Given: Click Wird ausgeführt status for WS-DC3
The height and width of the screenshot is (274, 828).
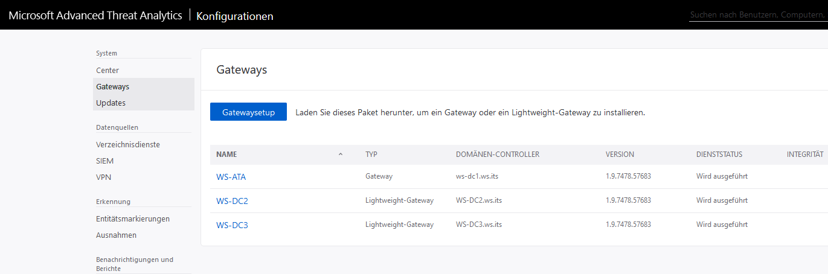Looking at the screenshot, I should coord(722,225).
